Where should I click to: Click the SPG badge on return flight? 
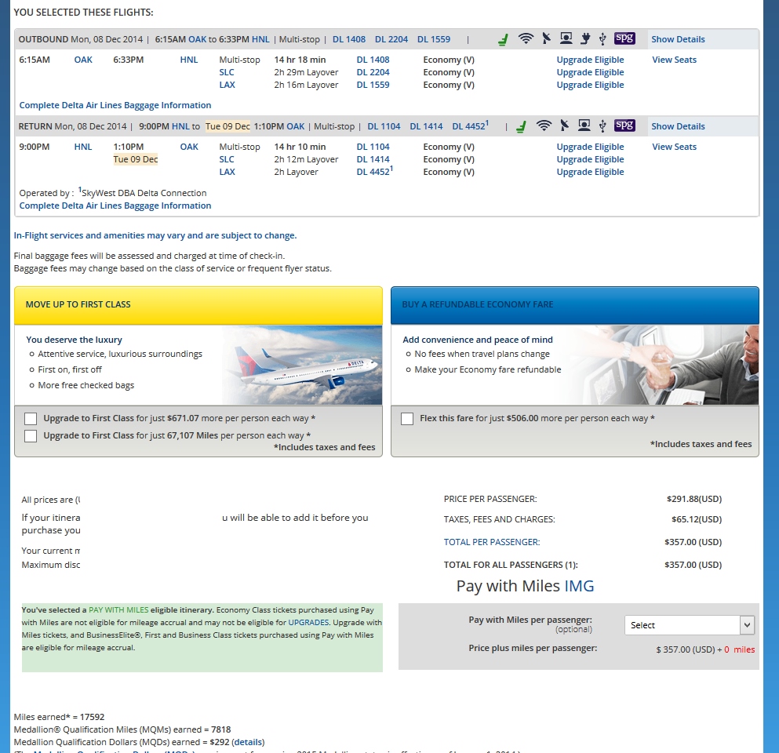624,125
